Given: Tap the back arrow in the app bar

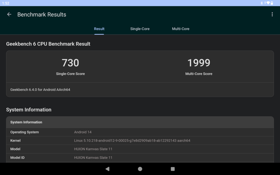Looking at the screenshot, I should (9, 14).
